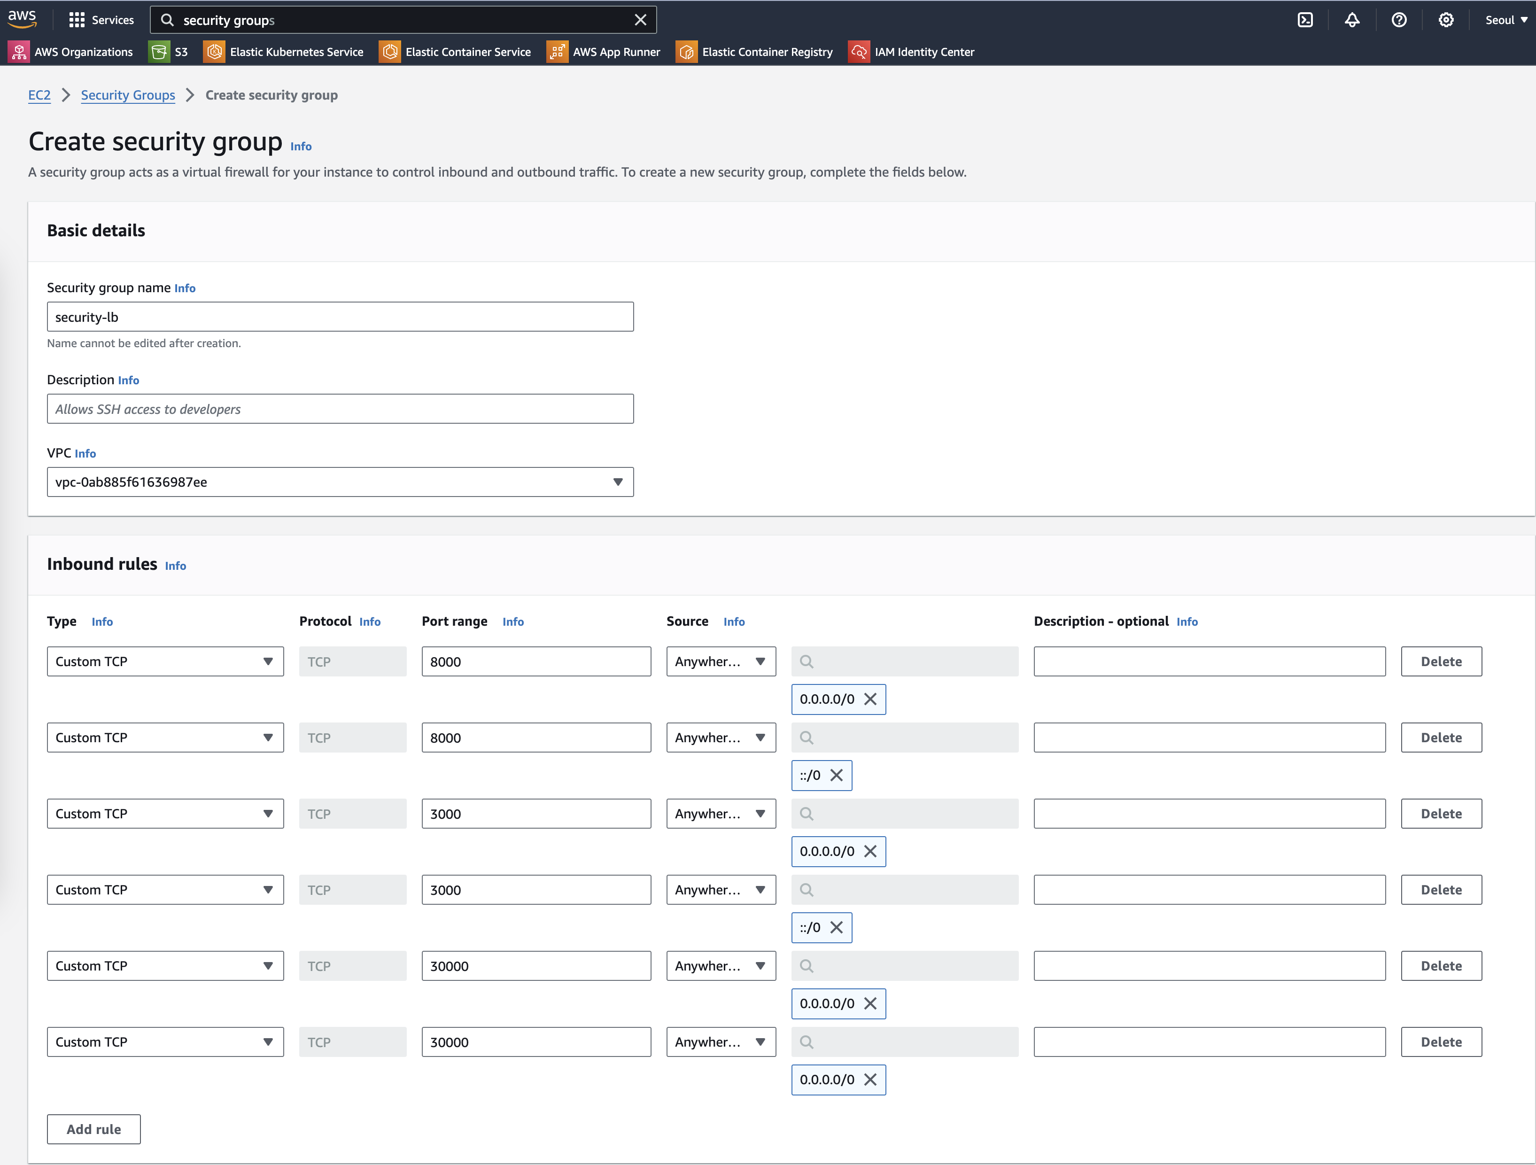Open the S3 bucket shortcut icon
This screenshot has height=1165, width=1536.
[159, 52]
